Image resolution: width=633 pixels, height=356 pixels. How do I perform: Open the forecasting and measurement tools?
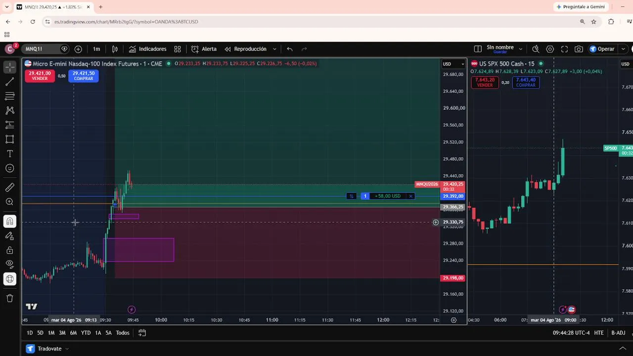(10, 125)
